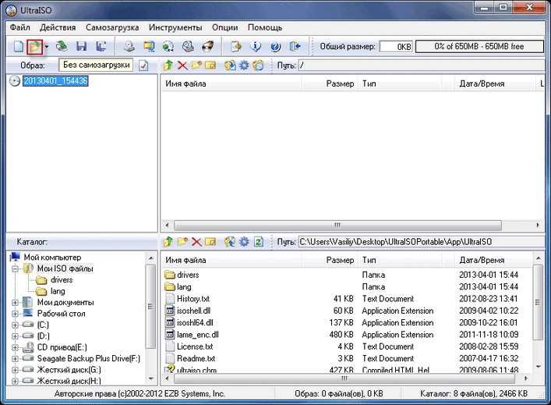Click the gear properties icon in image toolbar
551x405 pixels.
(x=244, y=65)
